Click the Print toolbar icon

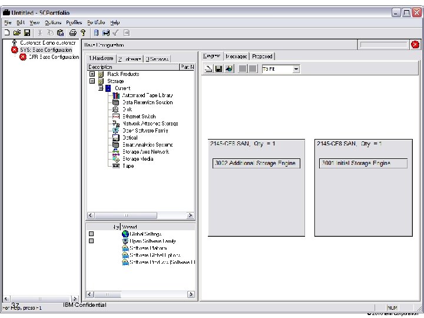[x=73, y=33]
